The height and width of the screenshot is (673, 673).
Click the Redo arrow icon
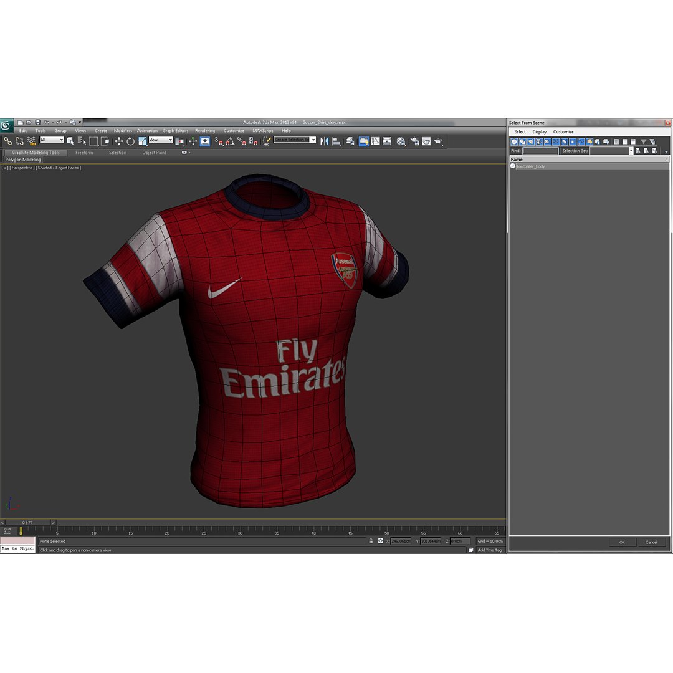click(x=59, y=122)
